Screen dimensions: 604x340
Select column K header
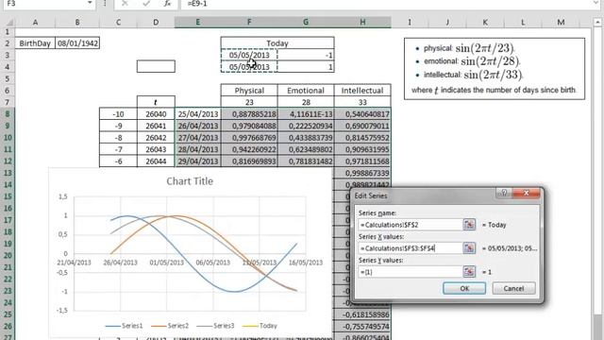tap(485, 23)
